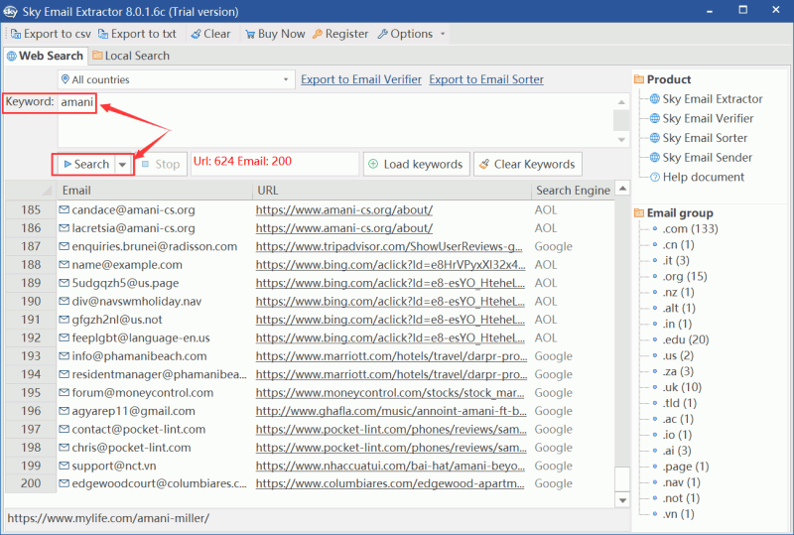
Task: Select the email info@phamanibeach.com
Action: tap(139, 356)
